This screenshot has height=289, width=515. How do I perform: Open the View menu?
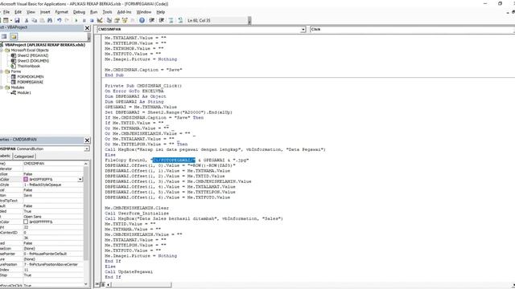(31, 12)
